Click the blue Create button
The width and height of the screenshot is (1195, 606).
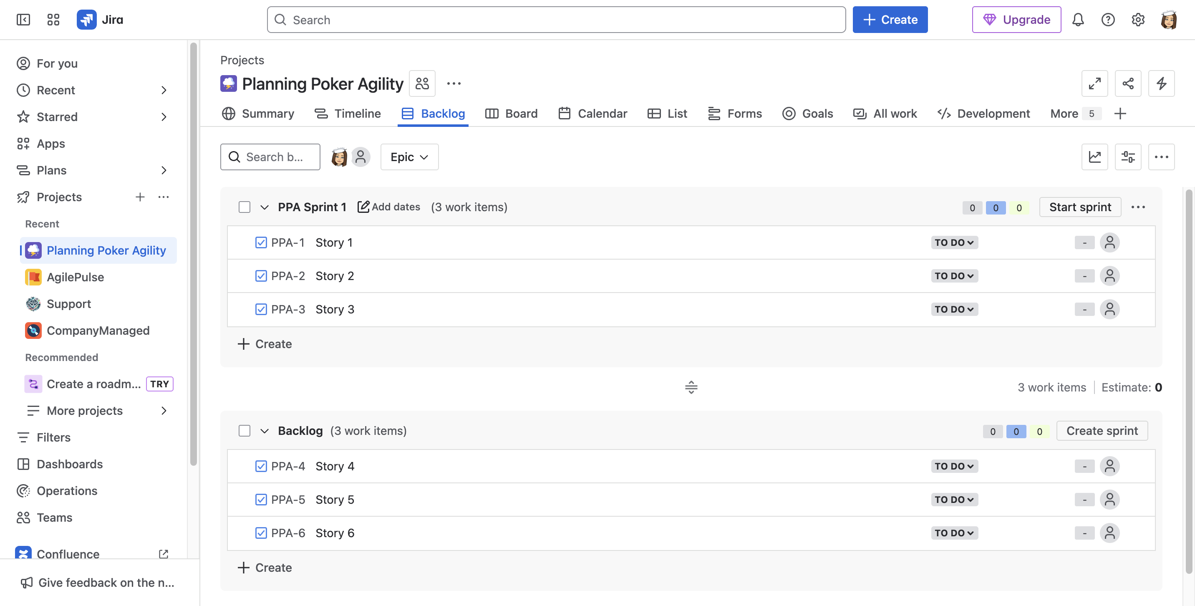click(x=890, y=20)
